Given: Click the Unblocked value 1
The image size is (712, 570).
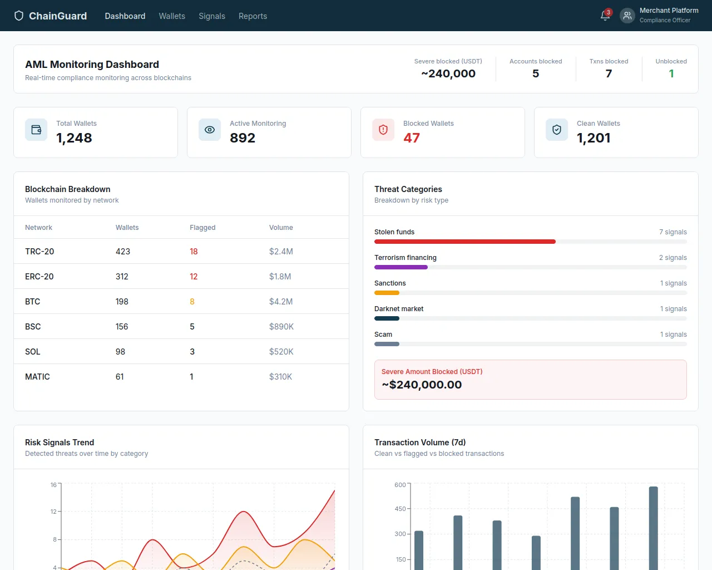Looking at the screenshot, I should (x=671, y=73).
